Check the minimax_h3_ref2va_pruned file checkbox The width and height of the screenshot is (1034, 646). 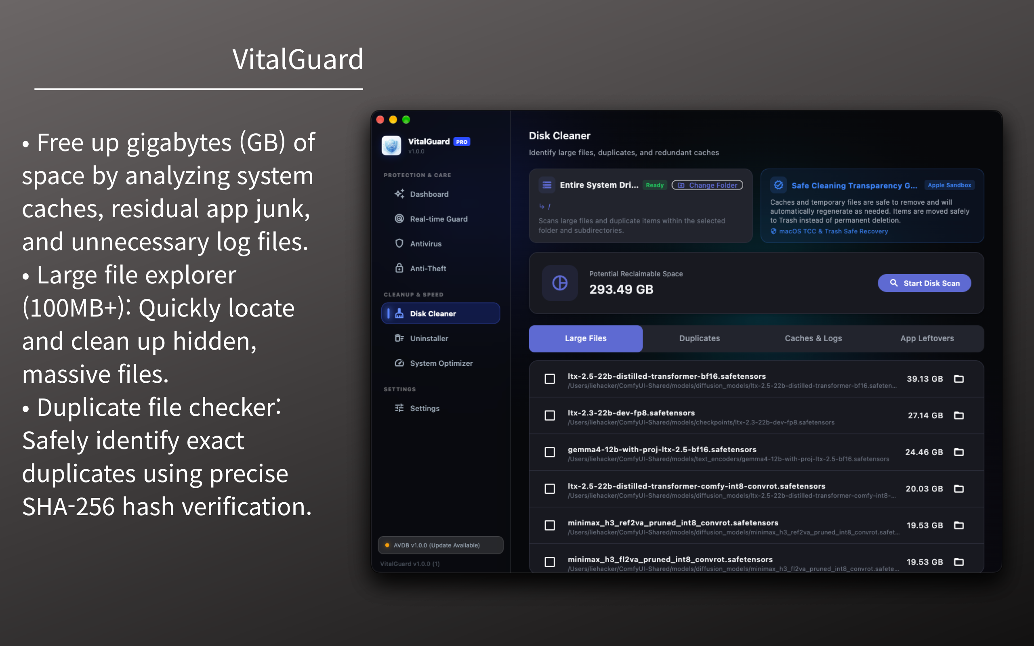click(550, 526)
